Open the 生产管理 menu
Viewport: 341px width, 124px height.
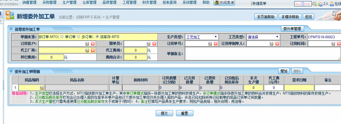tap(70, 3)
